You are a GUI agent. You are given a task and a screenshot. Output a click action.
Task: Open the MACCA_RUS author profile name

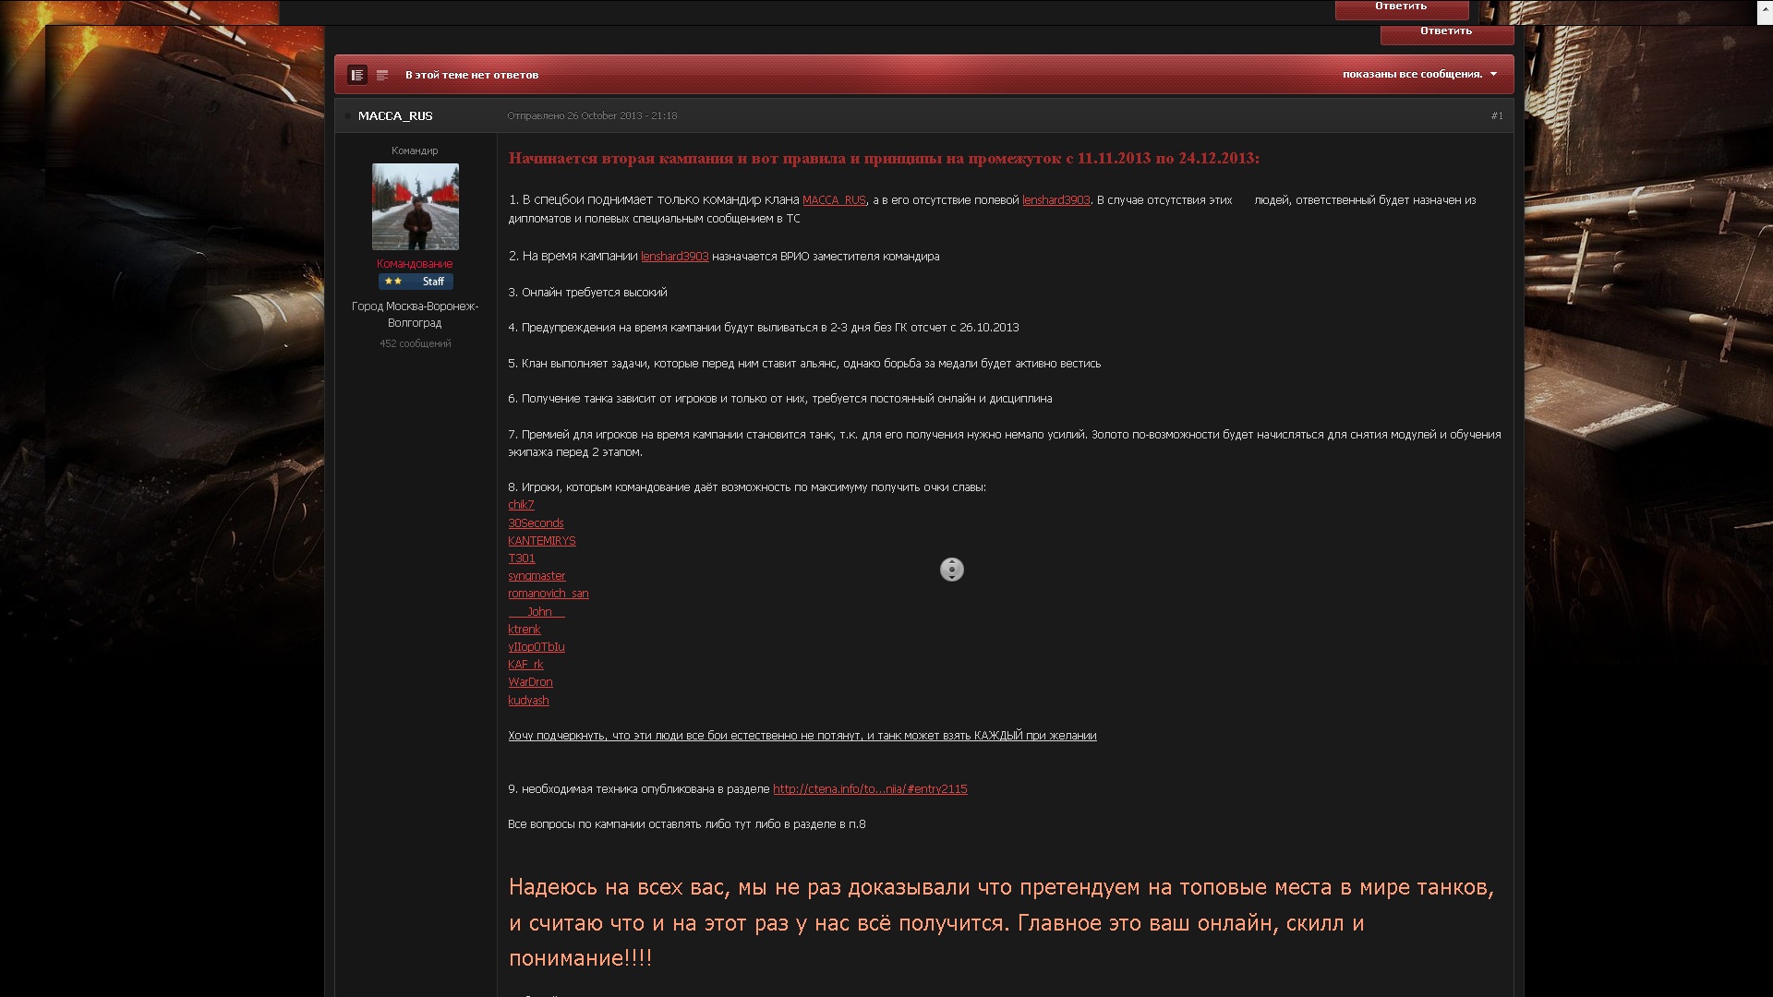click(395, 115)
